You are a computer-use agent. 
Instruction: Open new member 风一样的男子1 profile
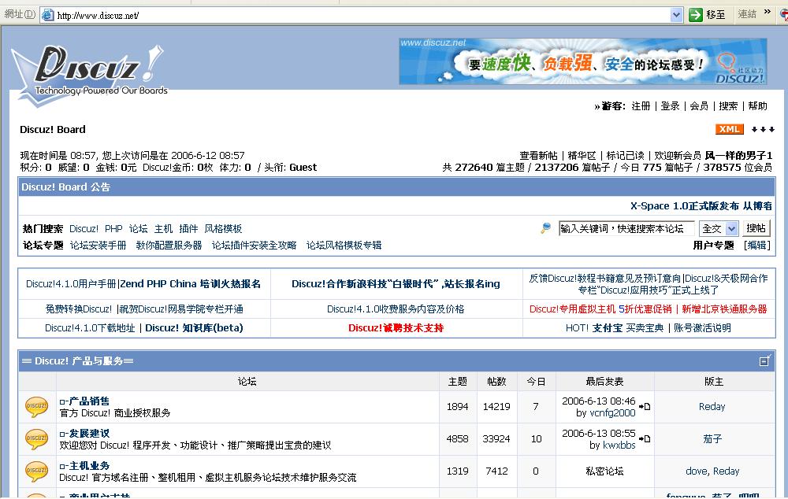coord(738,156)
